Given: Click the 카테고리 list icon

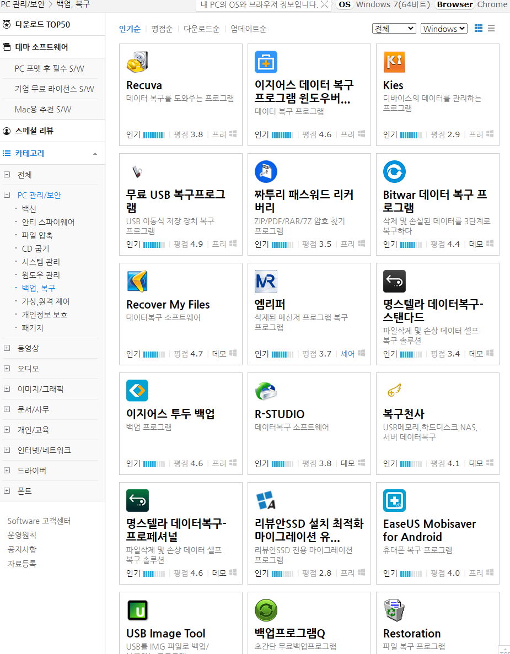Looking at the screenshot, I should click(x=7, y=153).
